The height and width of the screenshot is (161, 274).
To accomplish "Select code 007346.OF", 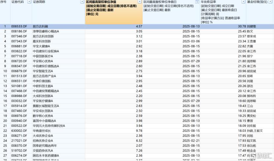I will (x=19, y=36).
